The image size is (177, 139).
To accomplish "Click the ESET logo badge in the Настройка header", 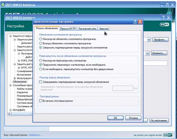I will [164, 24].
